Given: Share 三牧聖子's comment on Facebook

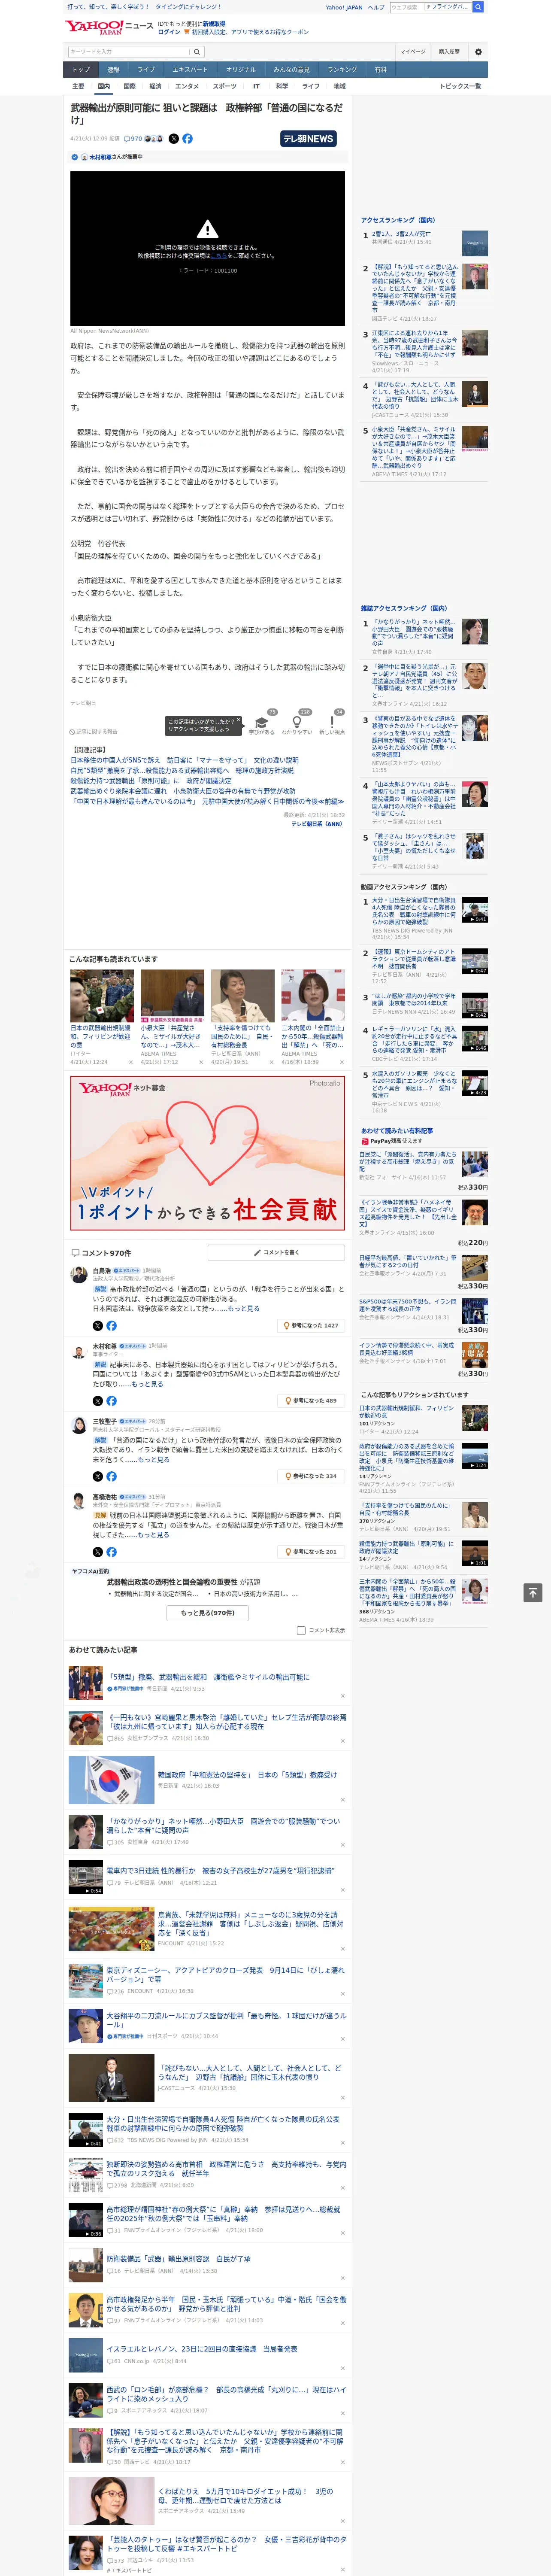Looking at the screenshot, I should coord(111,1476).
